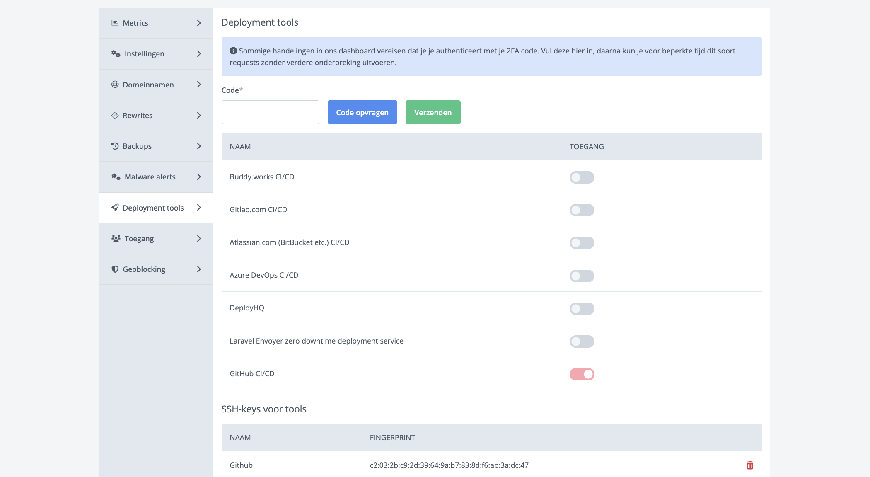The height and width of the screenshot is (477, 870).
Task: Open the Deployment tools menu item
Action: (x=153, y=208)
